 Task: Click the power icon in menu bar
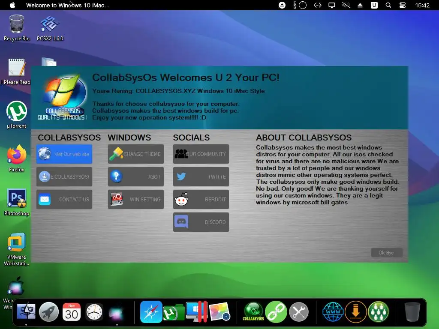tap(303, 5)
